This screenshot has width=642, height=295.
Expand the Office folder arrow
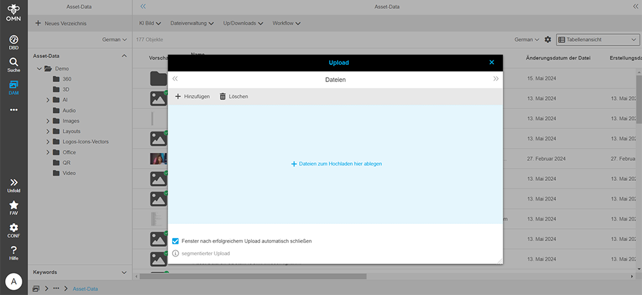tap(48, 152)
